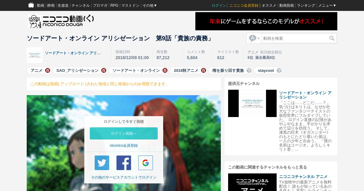
Task: Open dictionary icon next to 2018秋アニメ tag
Action: point(204,70)
